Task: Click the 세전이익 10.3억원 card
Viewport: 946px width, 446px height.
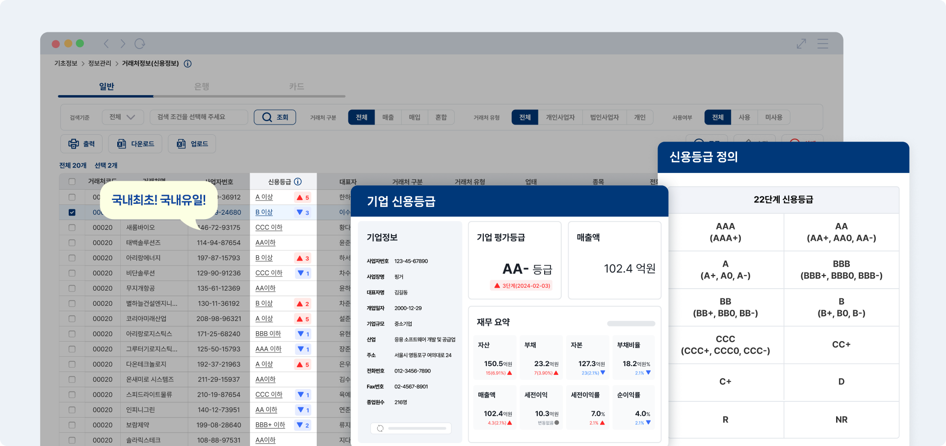Action: (541, 408)
